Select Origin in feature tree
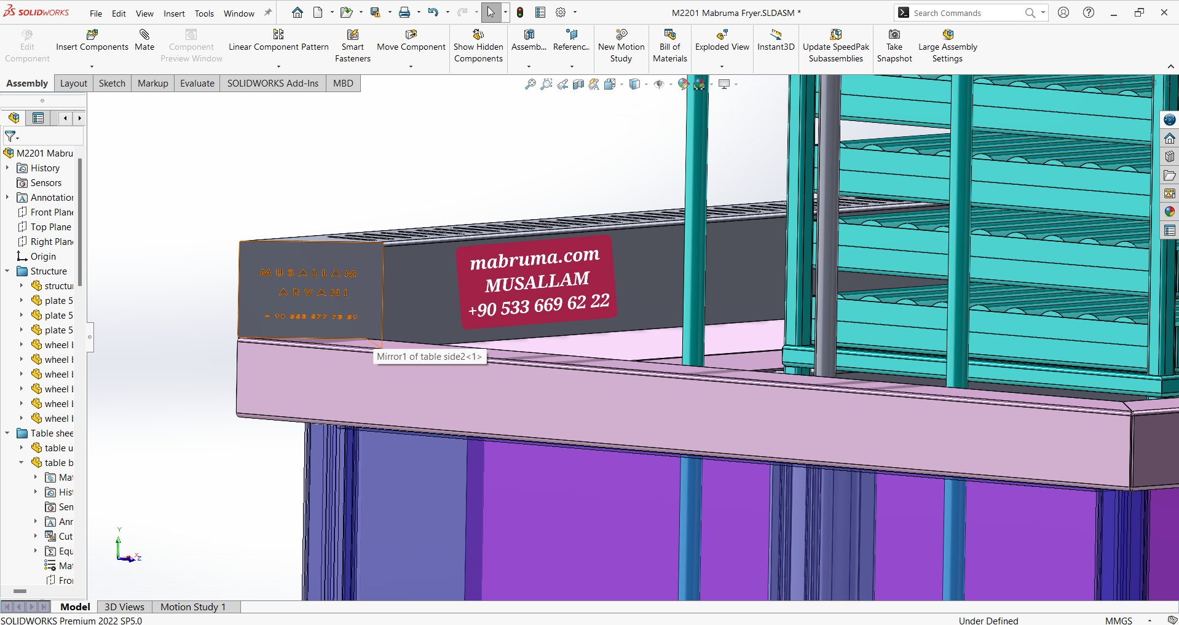Screen dimensions: 1179x625 [43, 256]
